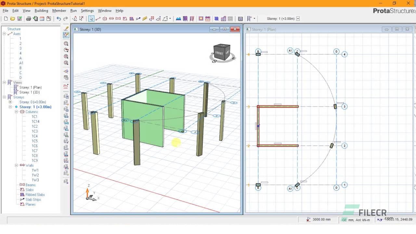Redo the last undone action
Screen dimensions: 416x234
65,19
